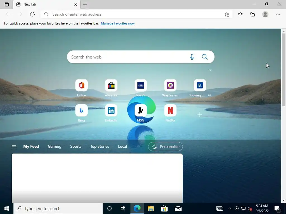Open the notification center icon
286x214 pixels.
click(277, 208)
